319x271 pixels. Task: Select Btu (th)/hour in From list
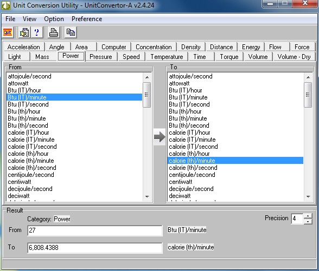click(74, 111)
